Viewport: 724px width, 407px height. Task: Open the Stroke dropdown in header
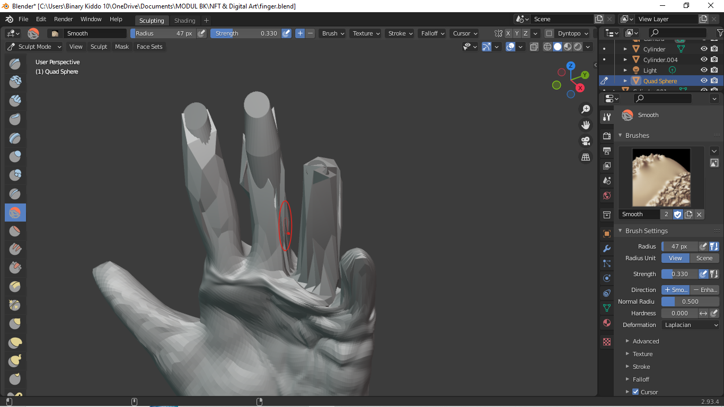[400, 33]
